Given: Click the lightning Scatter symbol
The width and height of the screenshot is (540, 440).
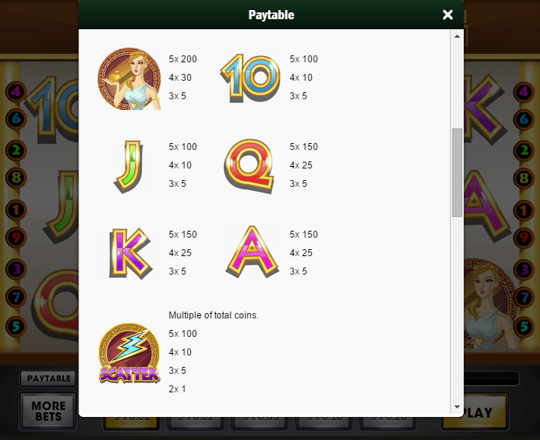Looking at the screenshot, I should click(129, 353).
